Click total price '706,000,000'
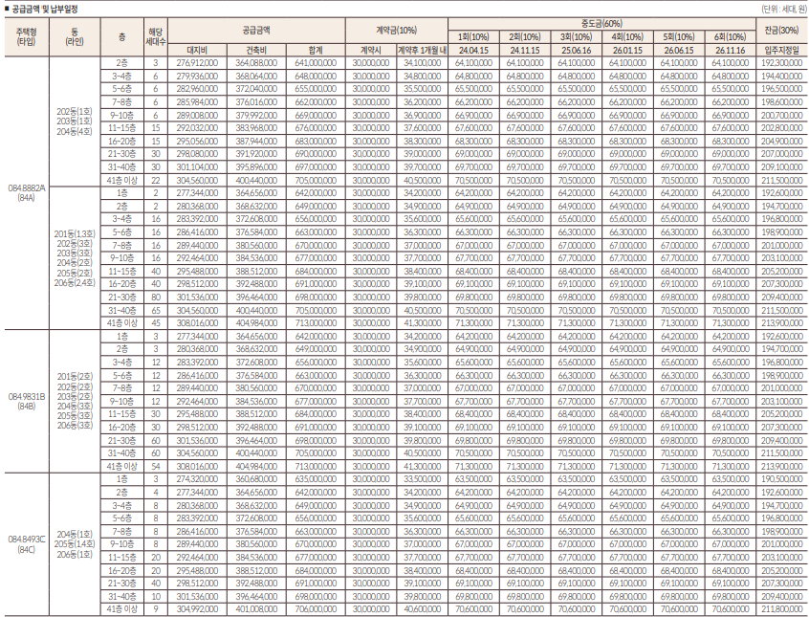This screenshot has width=809, height=617. pos(316,609)
